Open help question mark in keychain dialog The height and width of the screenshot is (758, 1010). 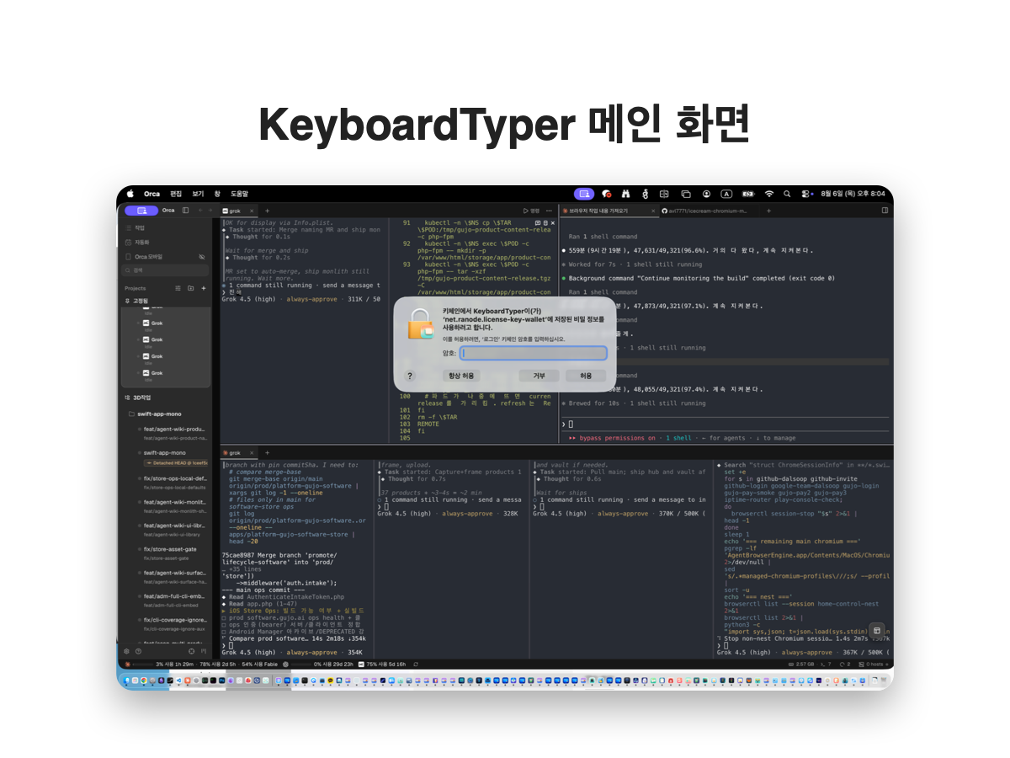[410, 376]
